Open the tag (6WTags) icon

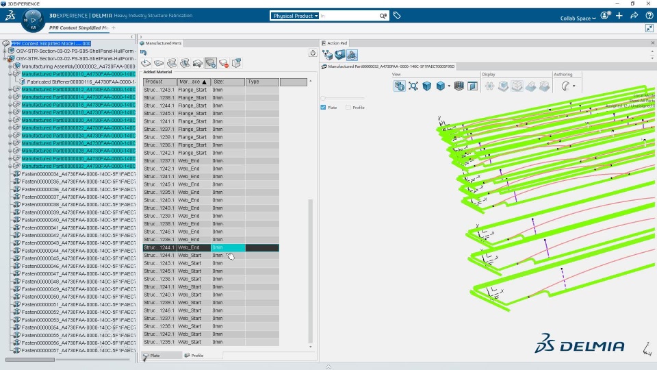(397, 16)
